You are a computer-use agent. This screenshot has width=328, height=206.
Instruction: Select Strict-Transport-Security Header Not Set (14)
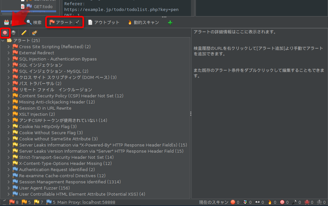66,157
